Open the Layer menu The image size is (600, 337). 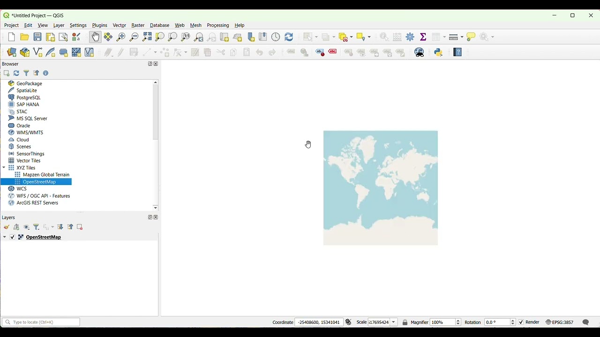pos(59,25)
